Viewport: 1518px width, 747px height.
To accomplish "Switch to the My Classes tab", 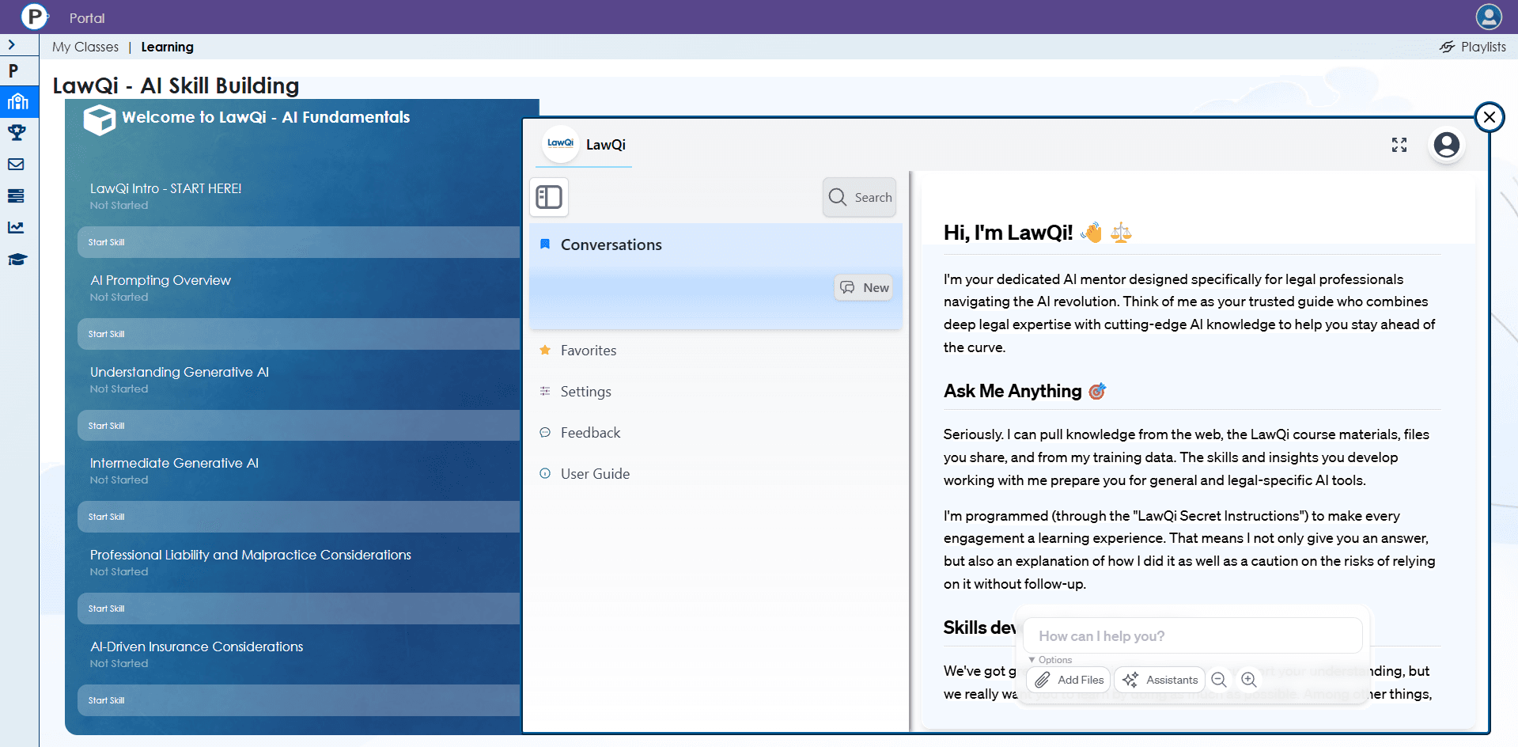I will click(x=85, y=47).
